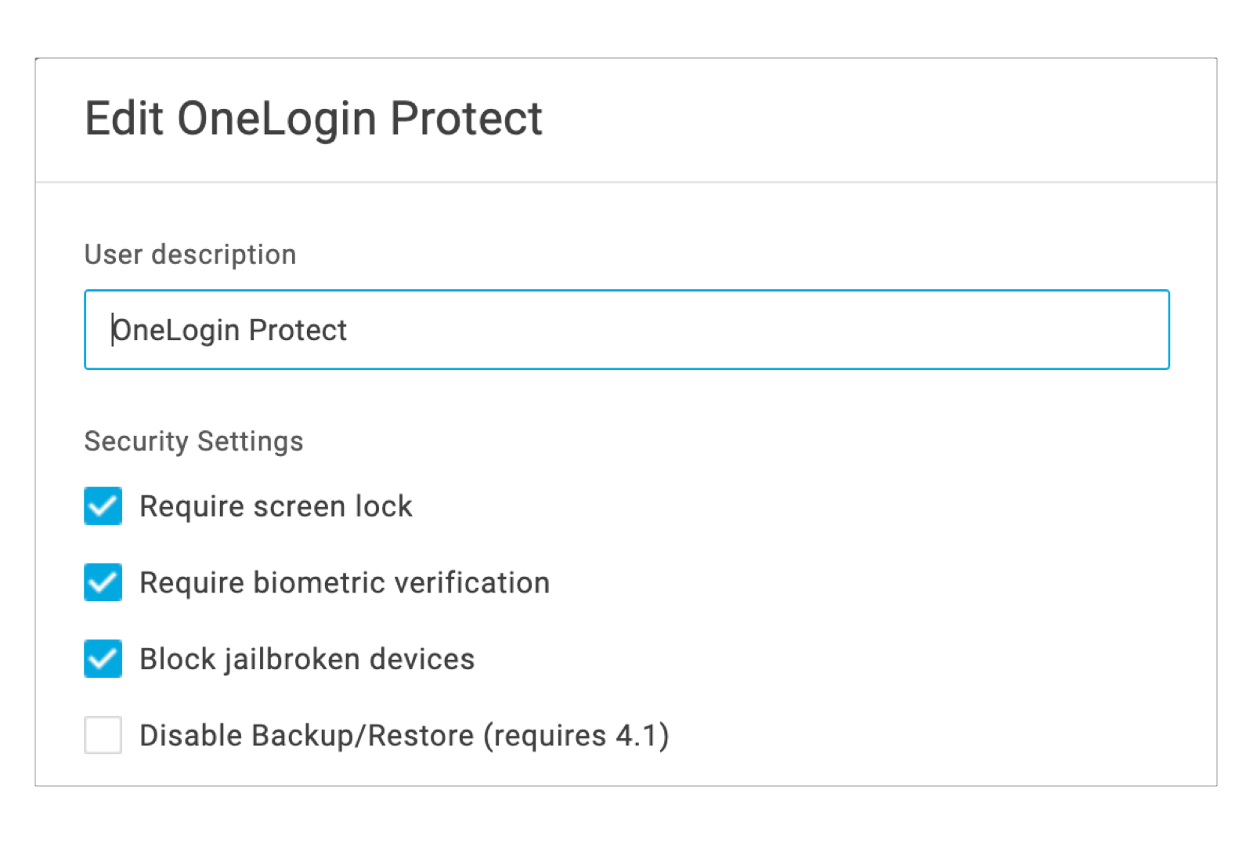Click the User description label

coord(190,254)
